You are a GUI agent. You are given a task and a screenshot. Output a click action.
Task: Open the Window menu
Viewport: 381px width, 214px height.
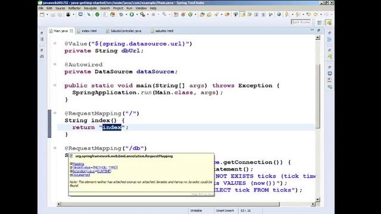(x=141, y=8)
